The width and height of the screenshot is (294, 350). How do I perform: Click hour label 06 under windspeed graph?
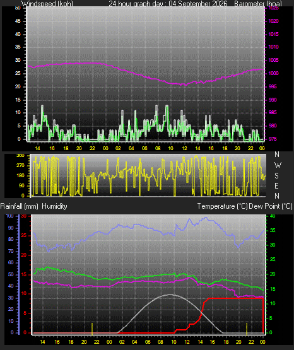point(144,148)
